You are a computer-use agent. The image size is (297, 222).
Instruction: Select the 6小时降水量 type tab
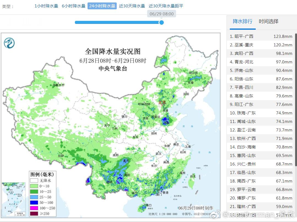[73, 6]
